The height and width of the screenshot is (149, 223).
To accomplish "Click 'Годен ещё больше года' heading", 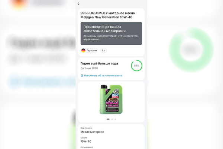I will click(x=99, y=63).
